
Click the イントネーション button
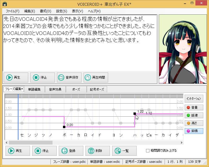coord(194,99)
